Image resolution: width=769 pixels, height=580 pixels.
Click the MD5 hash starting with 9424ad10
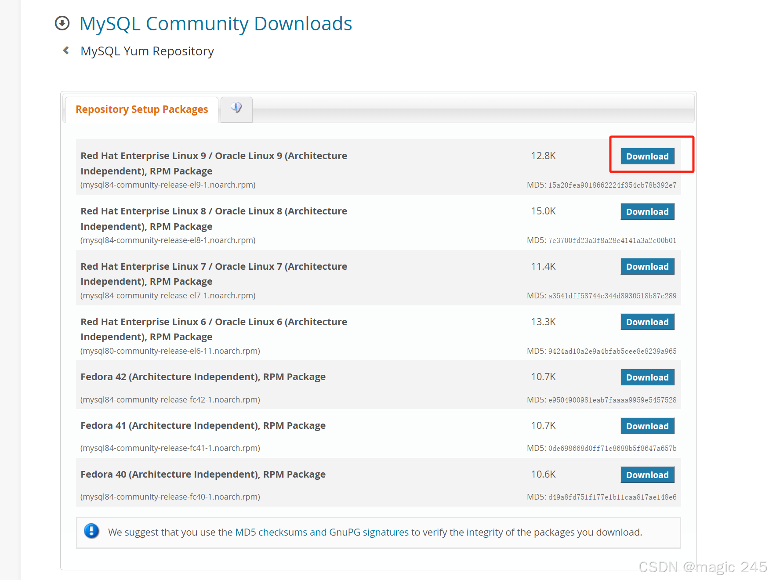(612, 352)
